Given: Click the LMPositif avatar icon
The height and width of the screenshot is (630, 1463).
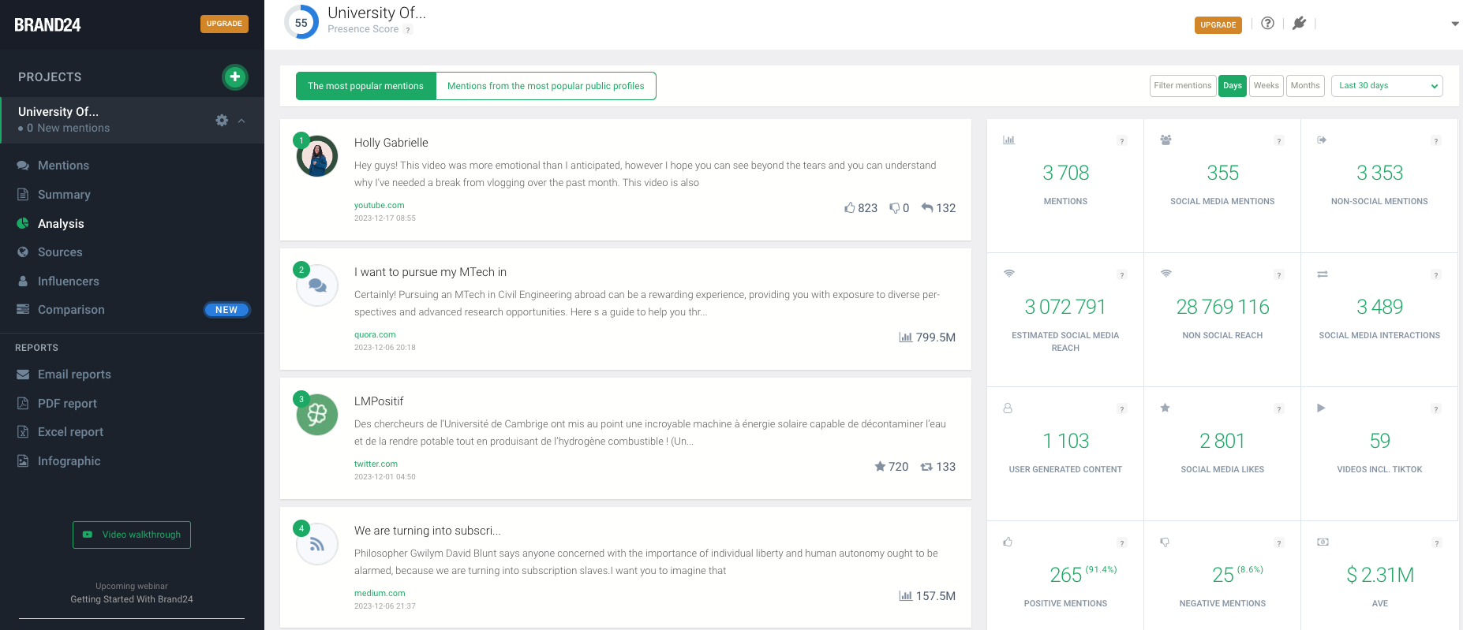Looking at the screenshot, I should [317, 415].
